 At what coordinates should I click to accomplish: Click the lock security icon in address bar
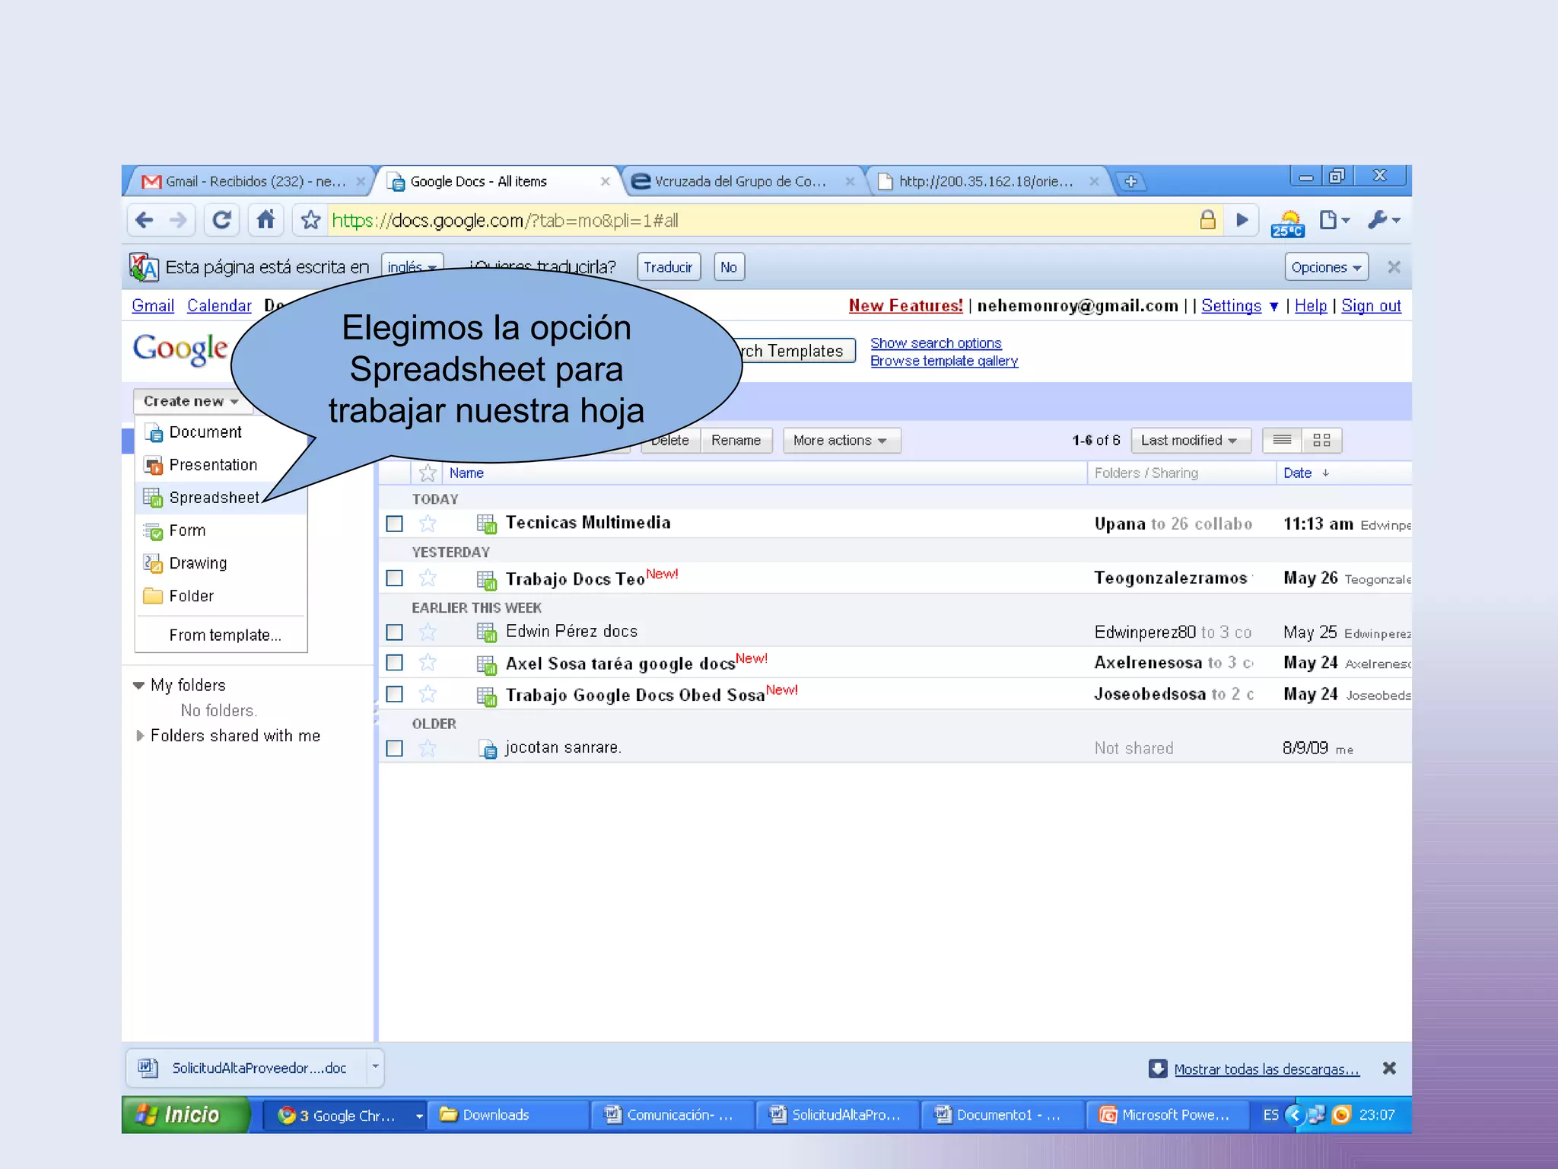coord(1207,221)
